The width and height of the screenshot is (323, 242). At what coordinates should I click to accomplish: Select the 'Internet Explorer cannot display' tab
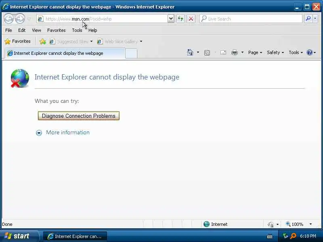pyautogui.click(x=65, y=53)
